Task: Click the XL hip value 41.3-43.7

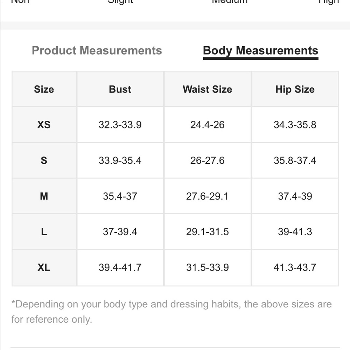Action: pyautogui.click(x=295, y=267)
